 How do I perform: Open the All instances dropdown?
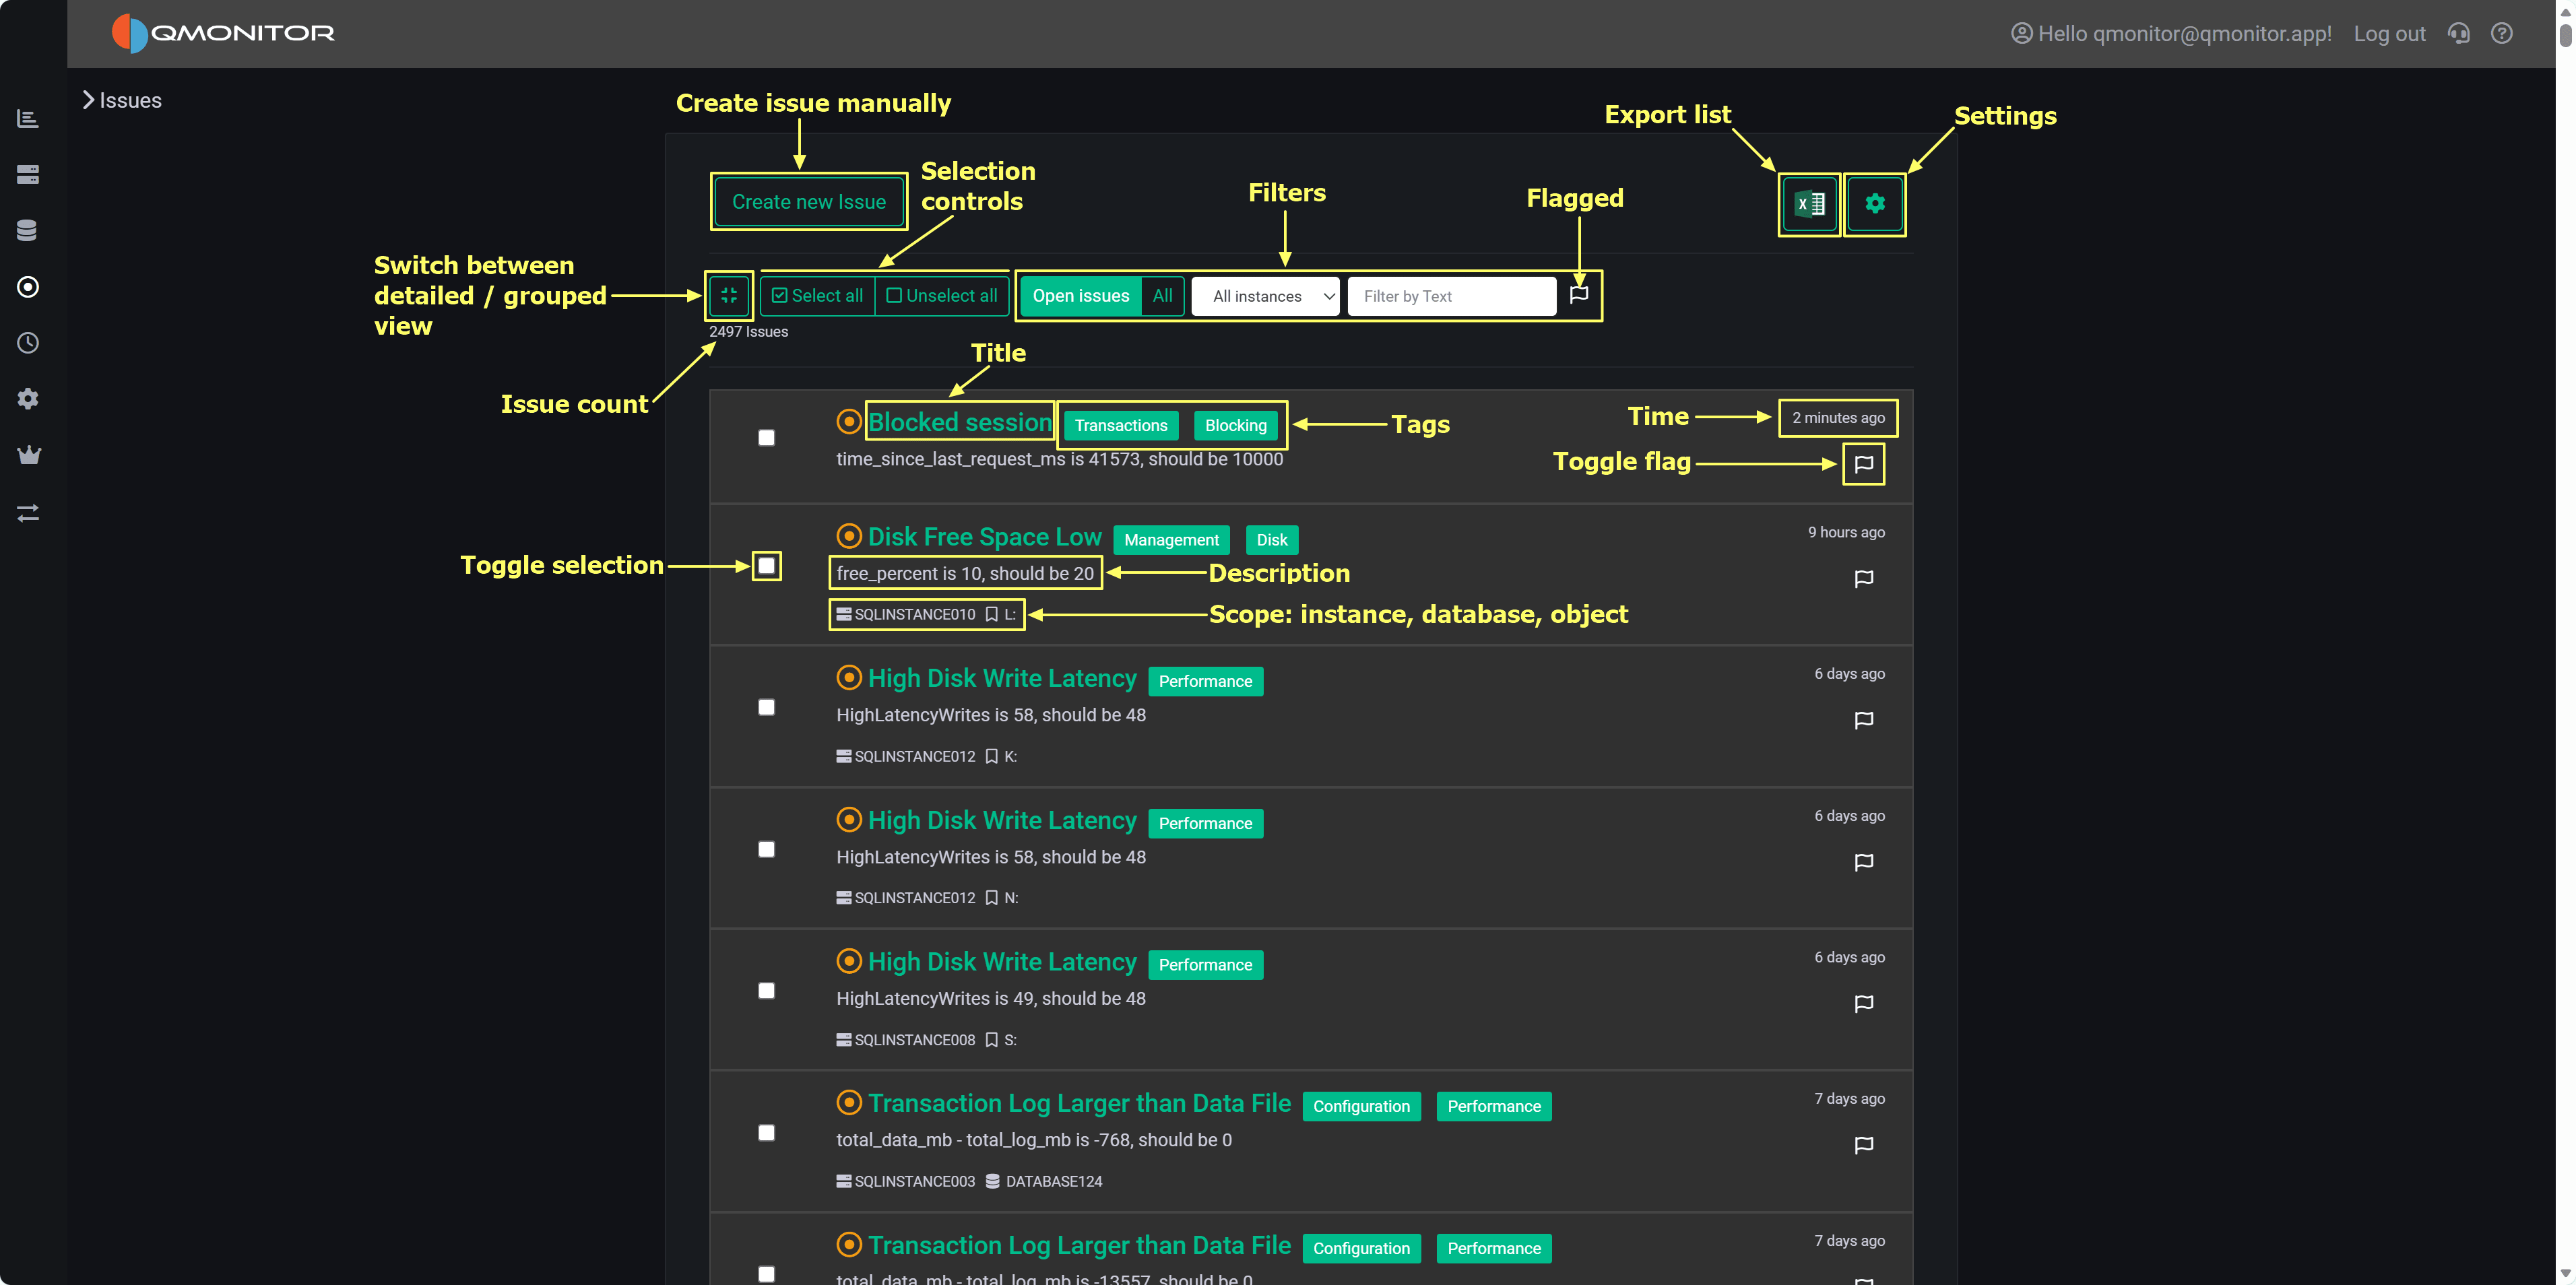click(x=1265, y=296)
